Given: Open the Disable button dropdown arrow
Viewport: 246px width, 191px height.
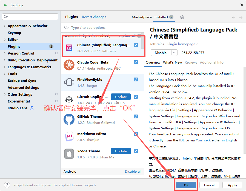Looking at the screenshot, I should pyautogui.click(x=174, y=53).
